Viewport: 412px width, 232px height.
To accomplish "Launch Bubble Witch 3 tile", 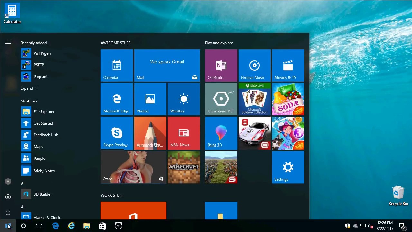I will [x=288, y=133].
